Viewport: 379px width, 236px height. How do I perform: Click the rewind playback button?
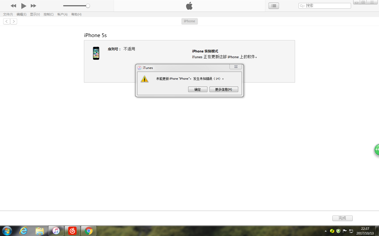[13, 6]
